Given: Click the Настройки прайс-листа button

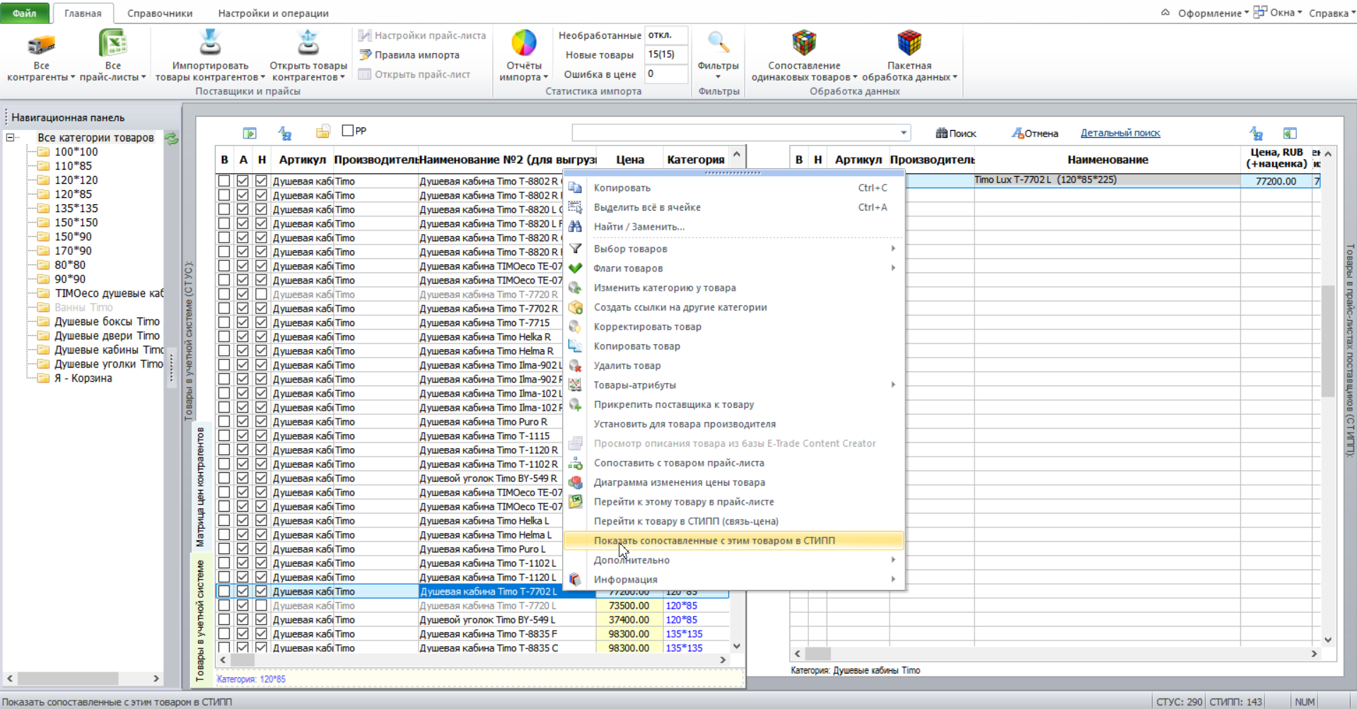Looking at the screenshot, I should click(x=422, y=35).
